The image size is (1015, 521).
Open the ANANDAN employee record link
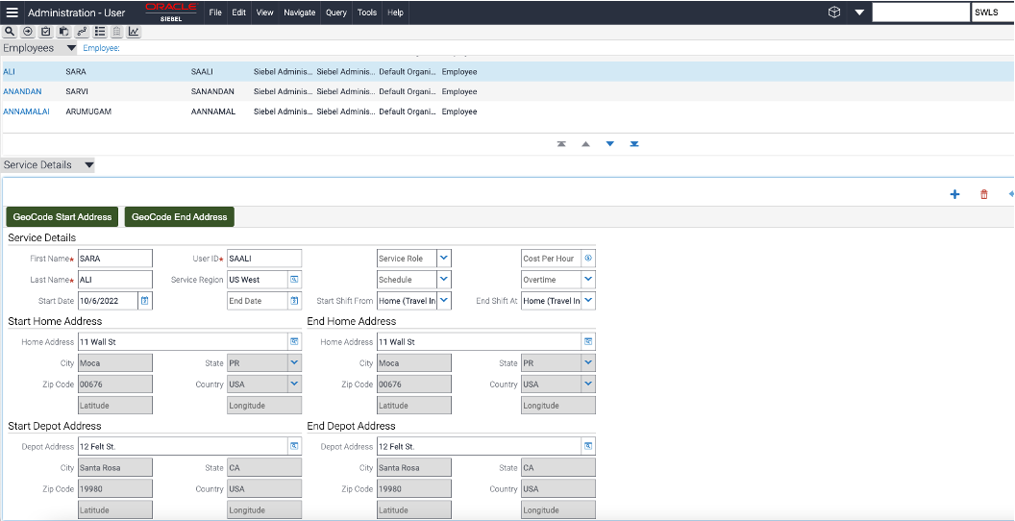click(22, 91)
